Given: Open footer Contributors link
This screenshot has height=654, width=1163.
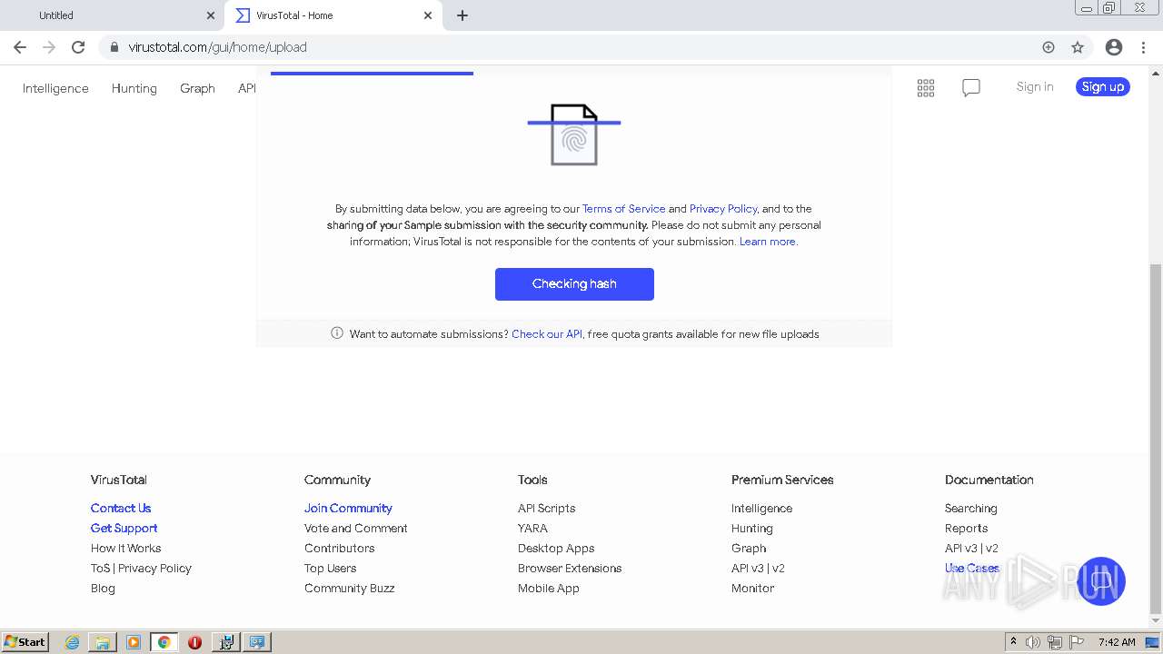Looking at the screenshot, I should pos(340,548).
